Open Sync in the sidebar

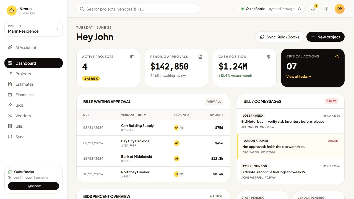(33, 137)
